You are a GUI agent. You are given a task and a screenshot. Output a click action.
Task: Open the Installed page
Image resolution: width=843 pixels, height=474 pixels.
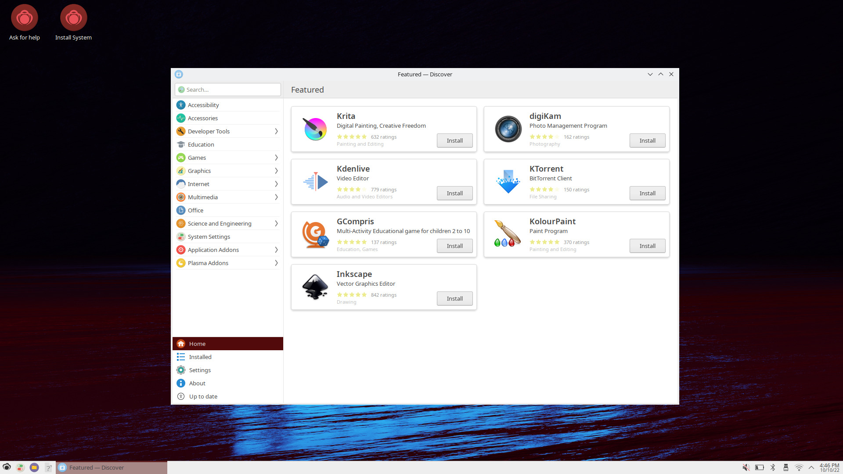(200, 357)
